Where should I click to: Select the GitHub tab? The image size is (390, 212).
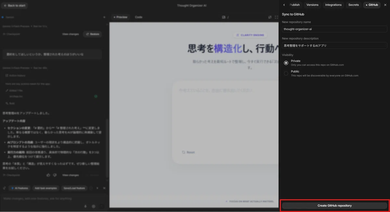coord(372,5)
